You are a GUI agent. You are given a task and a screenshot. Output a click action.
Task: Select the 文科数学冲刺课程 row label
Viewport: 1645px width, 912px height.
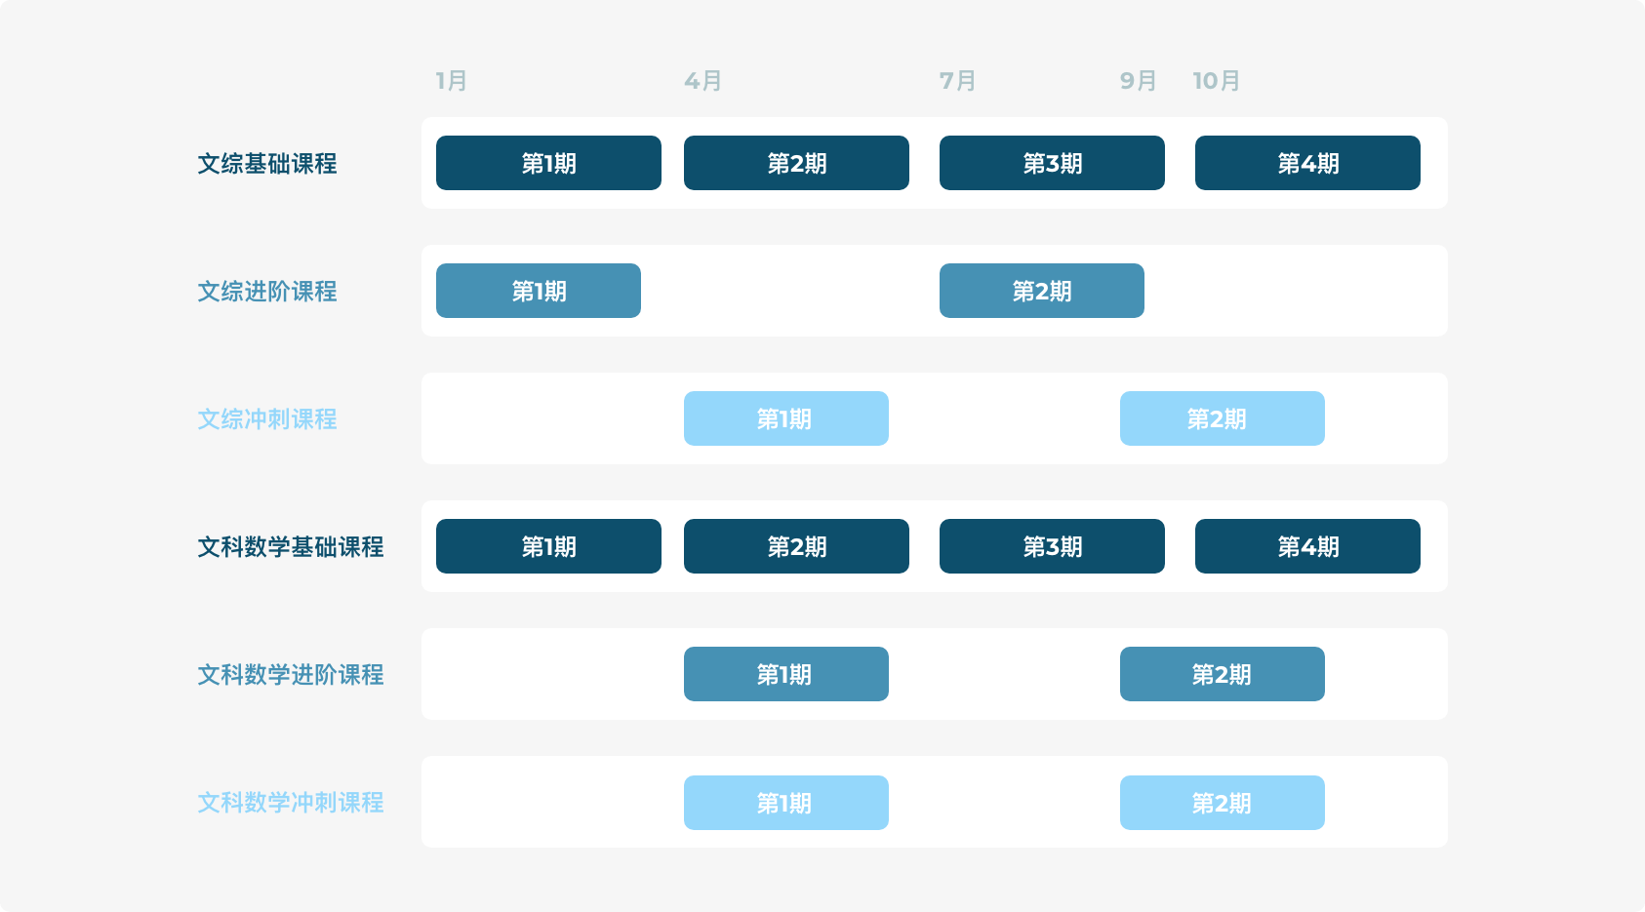click(291, 803)
